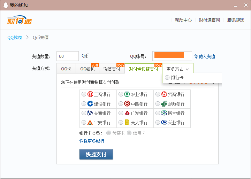251x179 pixels.
Task: Choose the 储蓄卡 card type radio
Action: point(108,133)
